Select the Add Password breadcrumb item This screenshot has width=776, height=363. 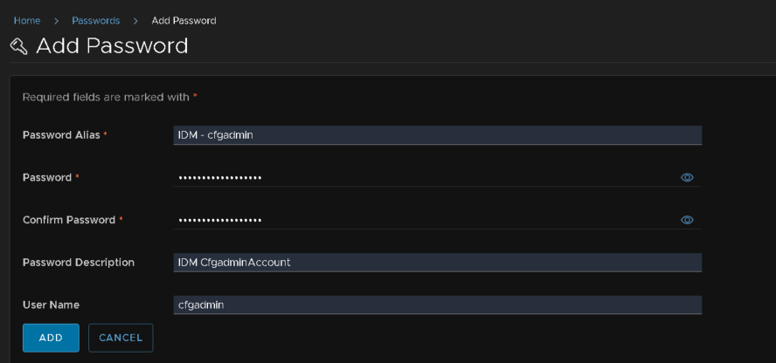pos(184,21)
